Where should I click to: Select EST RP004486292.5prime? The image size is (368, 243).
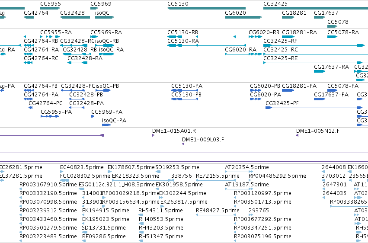click(277, 176)
